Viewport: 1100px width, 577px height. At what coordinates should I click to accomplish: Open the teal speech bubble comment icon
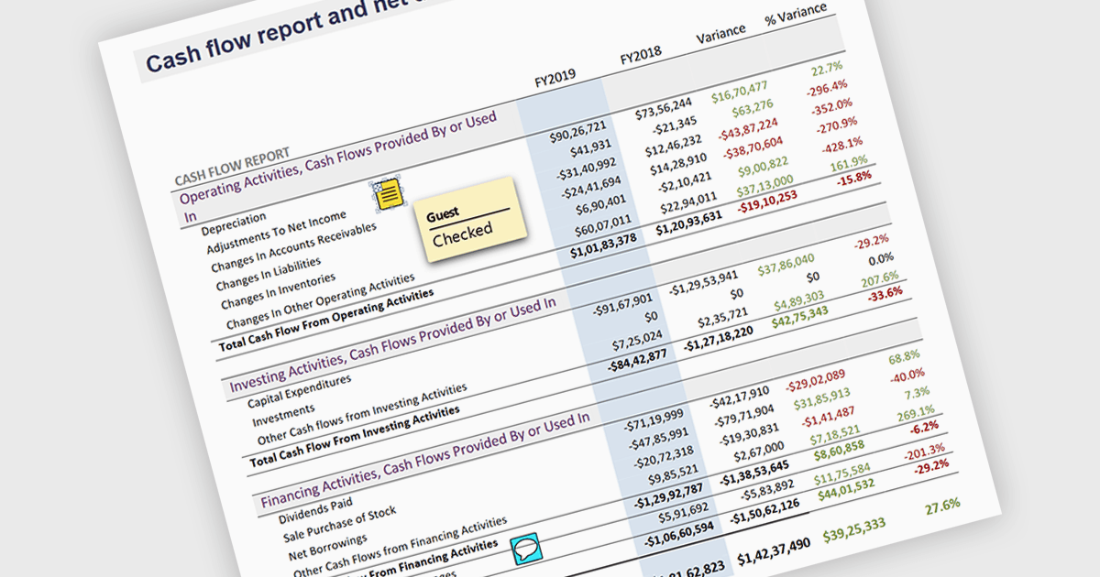[528, 550]
